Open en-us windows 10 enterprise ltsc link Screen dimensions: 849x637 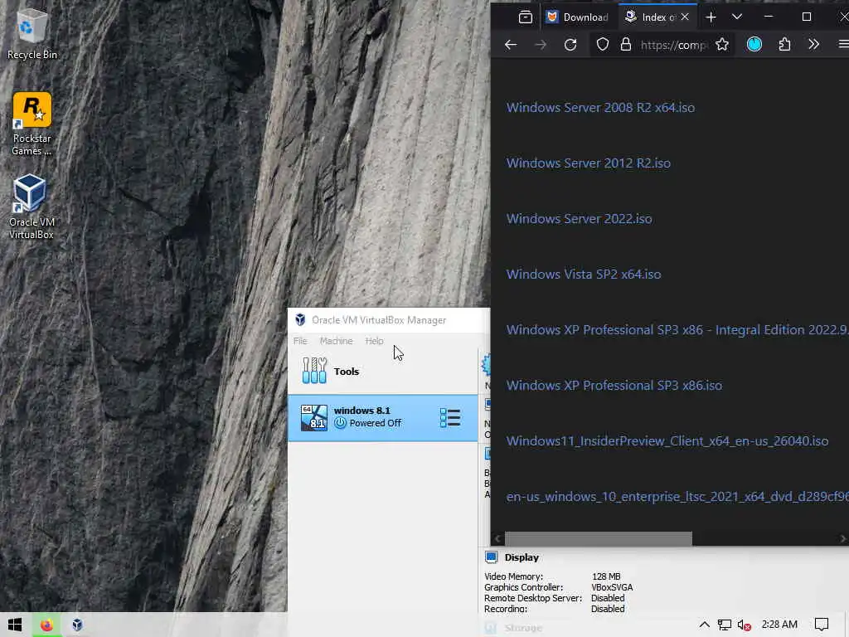coord(677,497)
